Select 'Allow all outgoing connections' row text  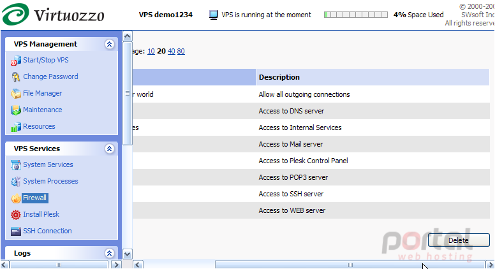[304, 94]
